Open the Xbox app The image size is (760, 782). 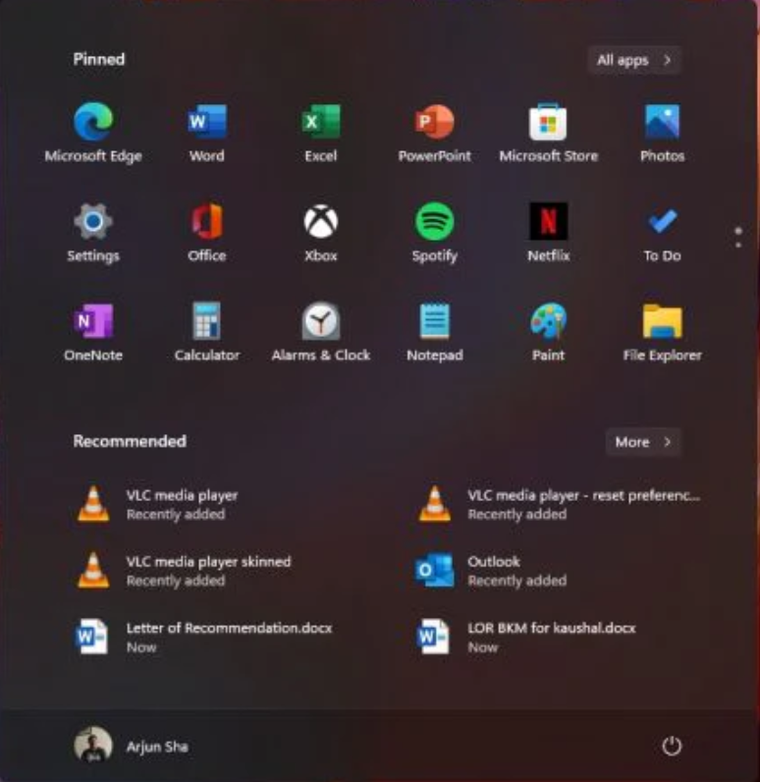tap(321, 232)
